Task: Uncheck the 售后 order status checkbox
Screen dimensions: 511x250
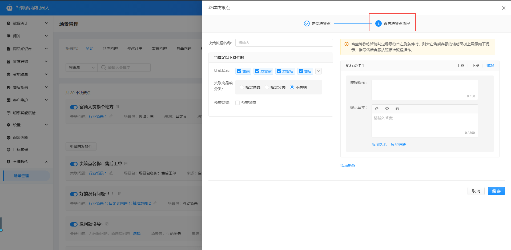Action: [x=301, y=71]
